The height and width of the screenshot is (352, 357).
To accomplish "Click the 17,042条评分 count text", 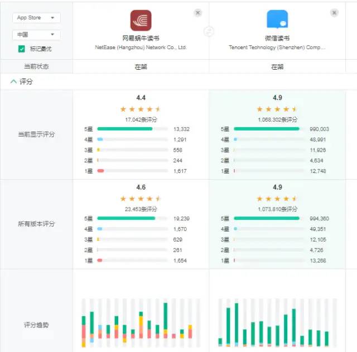I will 141,119.
